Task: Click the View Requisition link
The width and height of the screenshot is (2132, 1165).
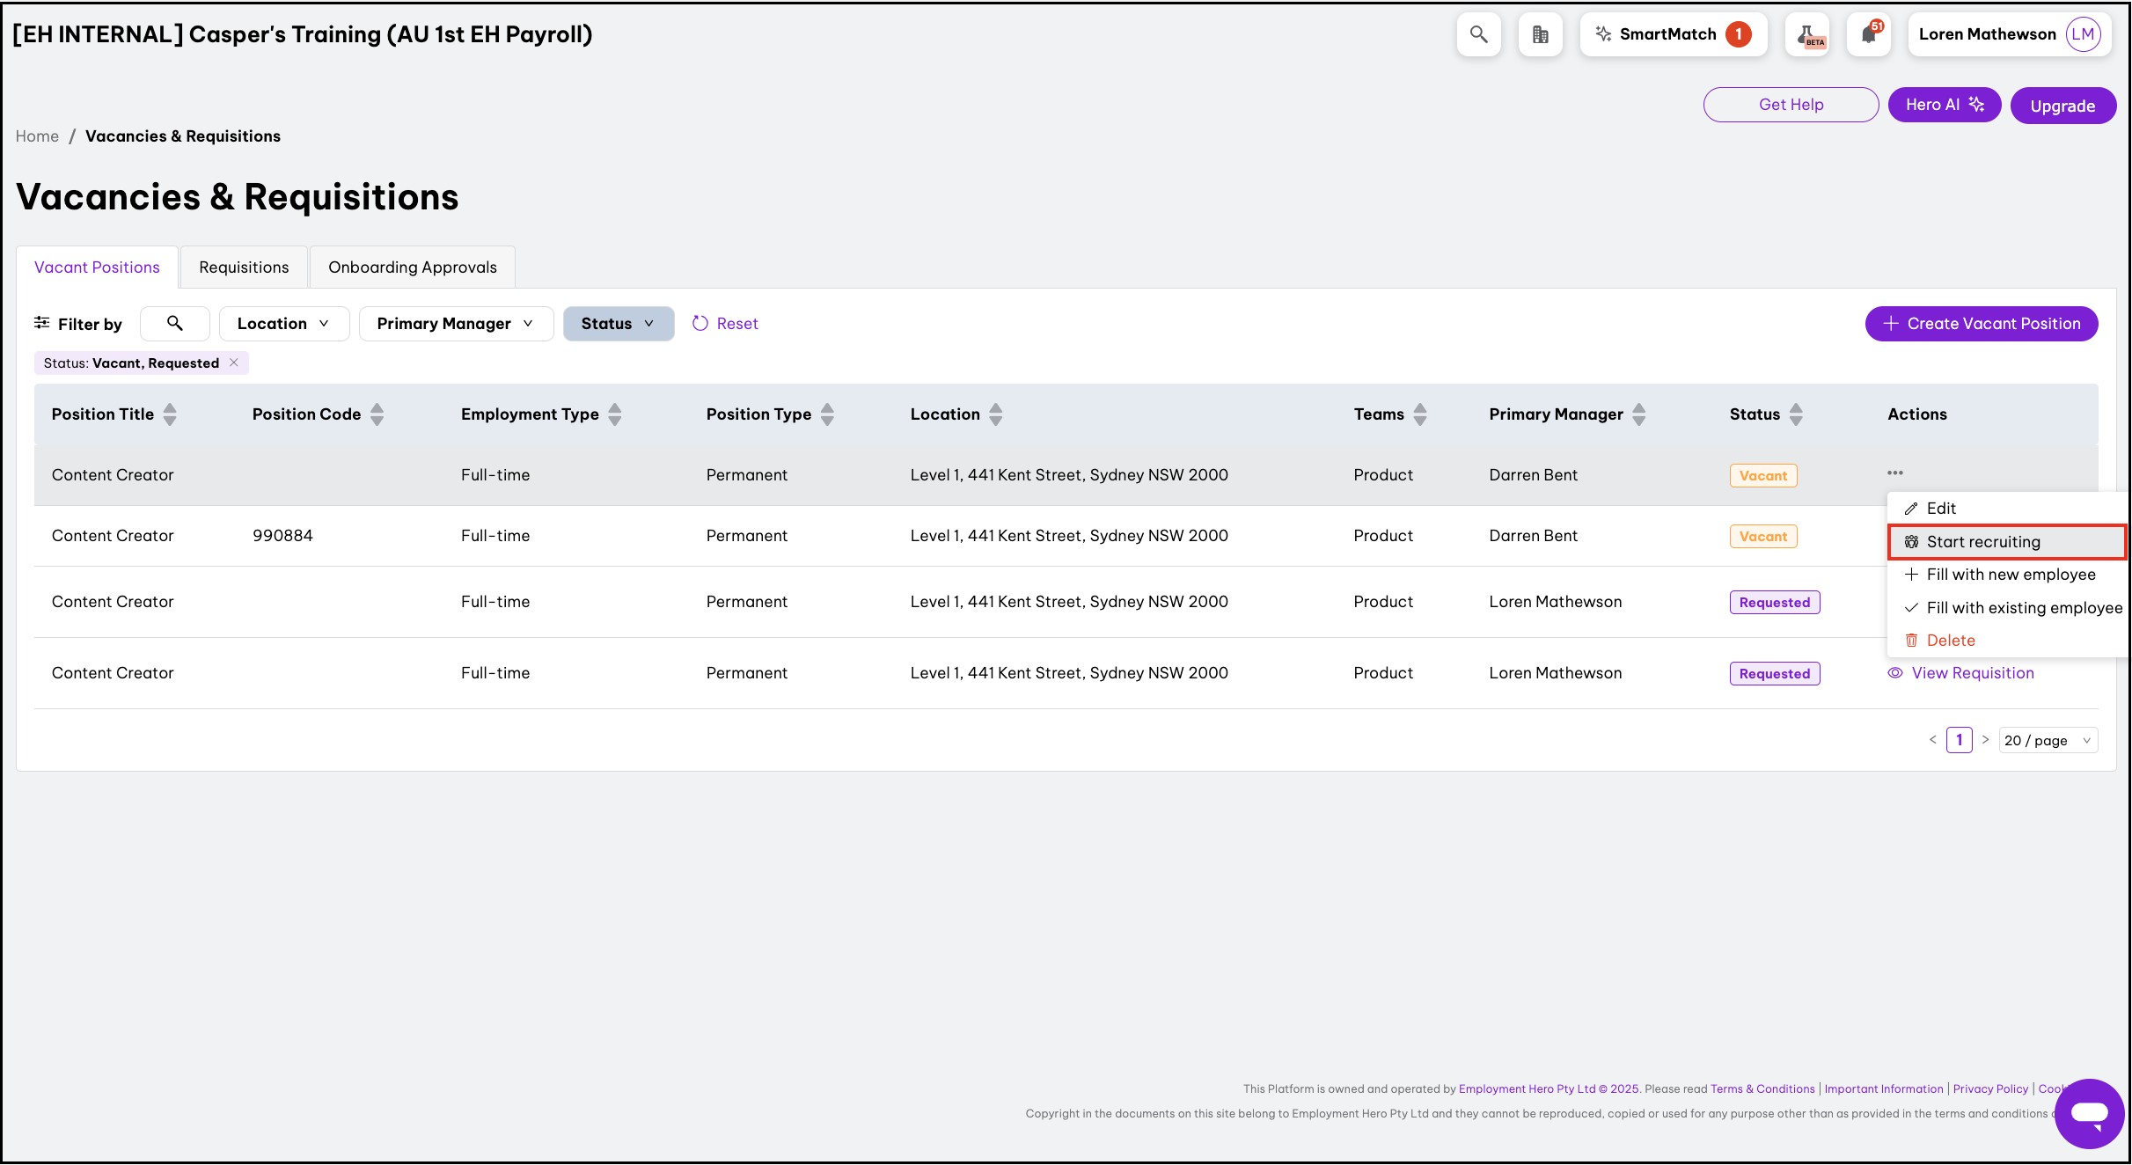Action: (x=1972, y=672)
